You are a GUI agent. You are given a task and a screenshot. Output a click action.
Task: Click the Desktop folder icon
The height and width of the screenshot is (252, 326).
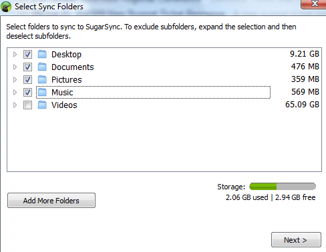tap(42, 54)
